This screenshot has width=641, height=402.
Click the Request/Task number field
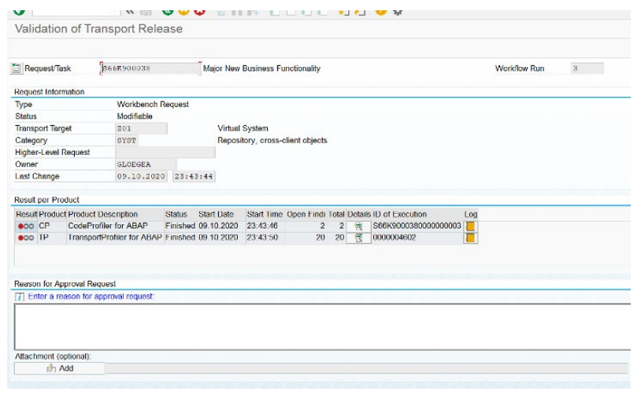pyautogui.click(x=150, y=68)
